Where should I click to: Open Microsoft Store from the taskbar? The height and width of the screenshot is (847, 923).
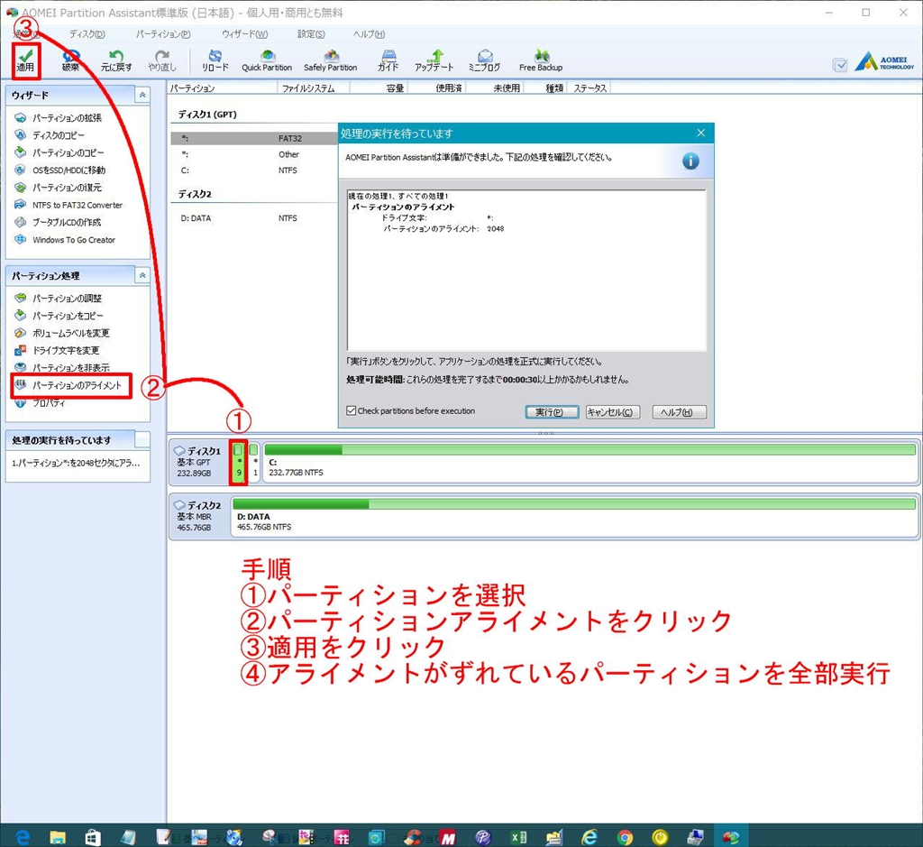point(93,836)
